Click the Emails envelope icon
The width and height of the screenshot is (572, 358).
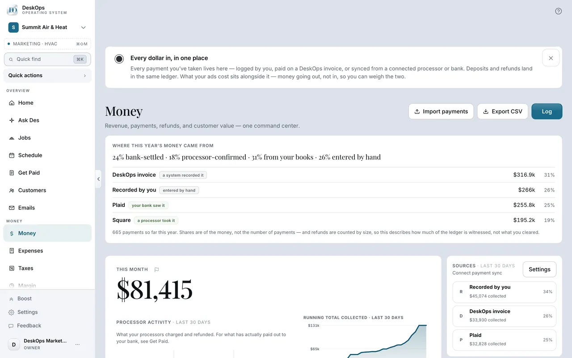12,208
